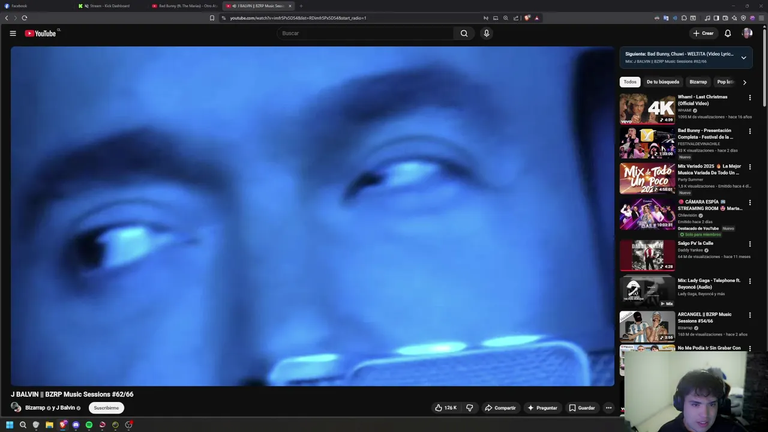Toggle the browser sidebar panel icon

click(x=716, y=18)
